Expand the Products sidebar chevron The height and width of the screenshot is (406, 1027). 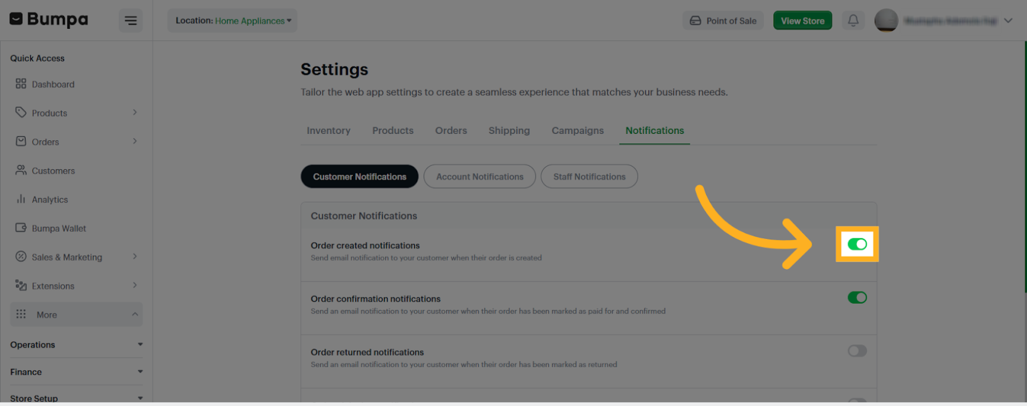[135, 112]
